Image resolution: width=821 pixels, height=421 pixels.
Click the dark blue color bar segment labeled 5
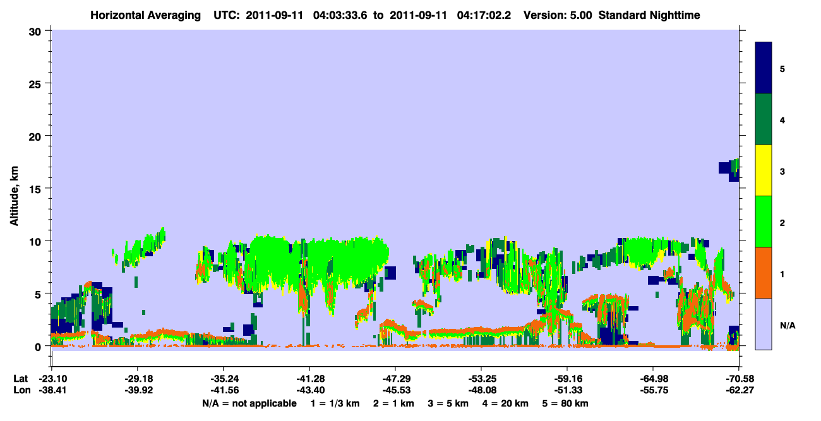coord(764,68)
